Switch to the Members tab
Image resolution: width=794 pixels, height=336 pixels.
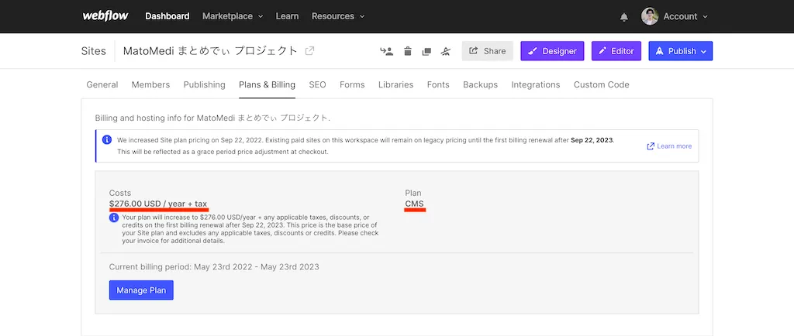151,85
